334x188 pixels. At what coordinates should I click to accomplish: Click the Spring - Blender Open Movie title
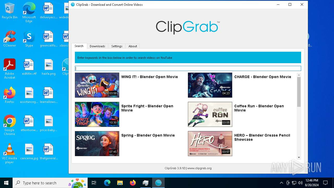click(x=148, y=135)
